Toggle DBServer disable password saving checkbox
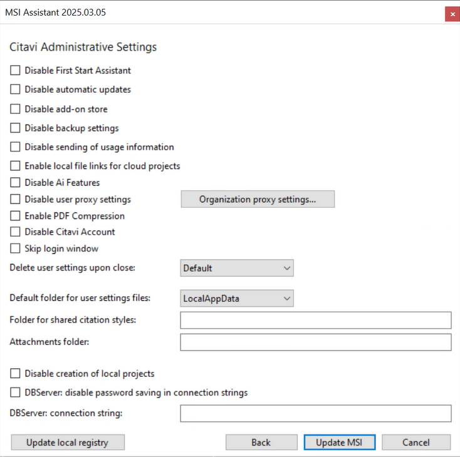Viewport: 460px width, 457px height. (x=15, y=393)
